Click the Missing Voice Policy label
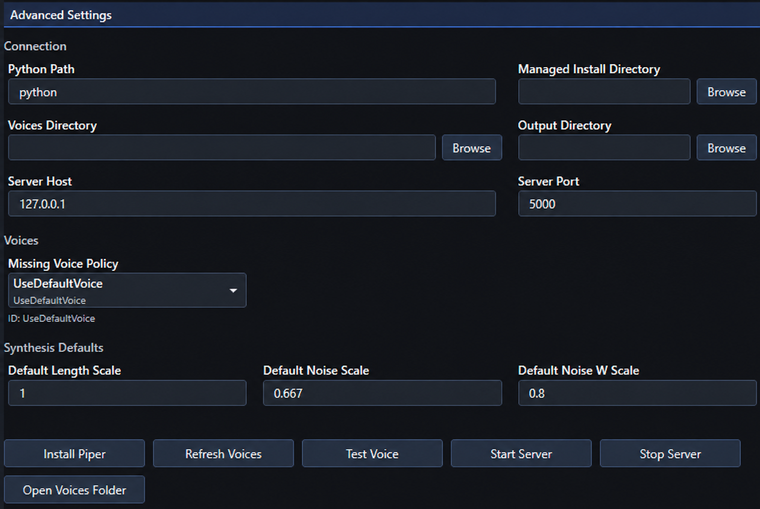Viewport: 760px width, 509px height. pos(63,264)
